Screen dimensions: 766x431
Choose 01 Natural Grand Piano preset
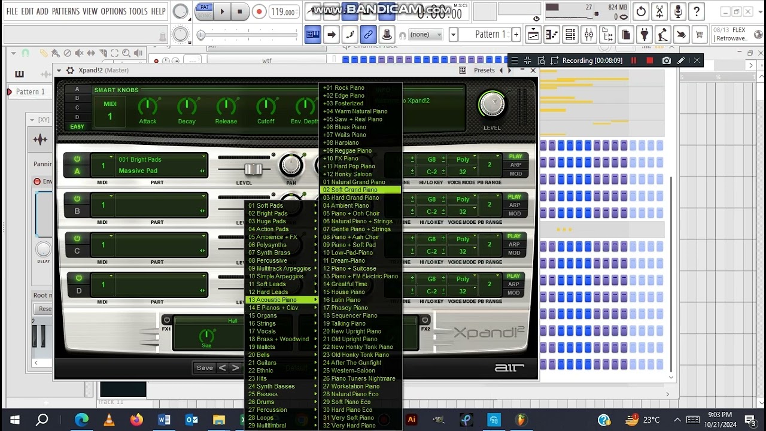pos(360,182)
